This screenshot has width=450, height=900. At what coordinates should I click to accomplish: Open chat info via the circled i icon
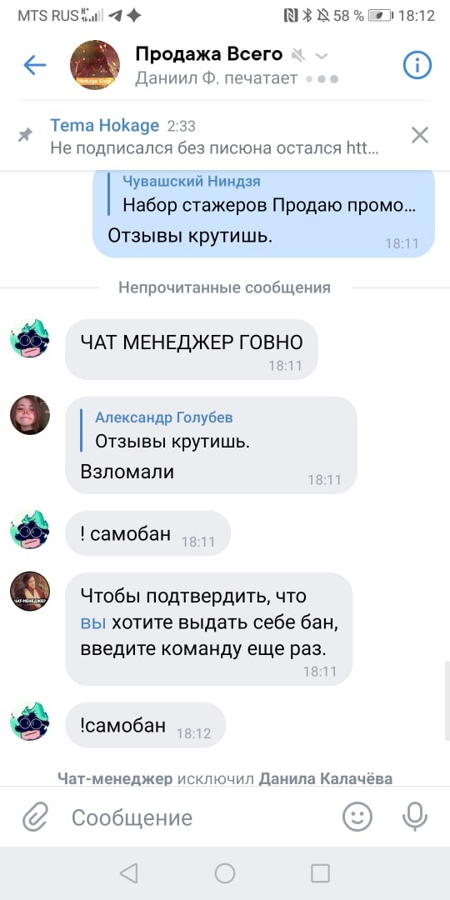[417, 66]
